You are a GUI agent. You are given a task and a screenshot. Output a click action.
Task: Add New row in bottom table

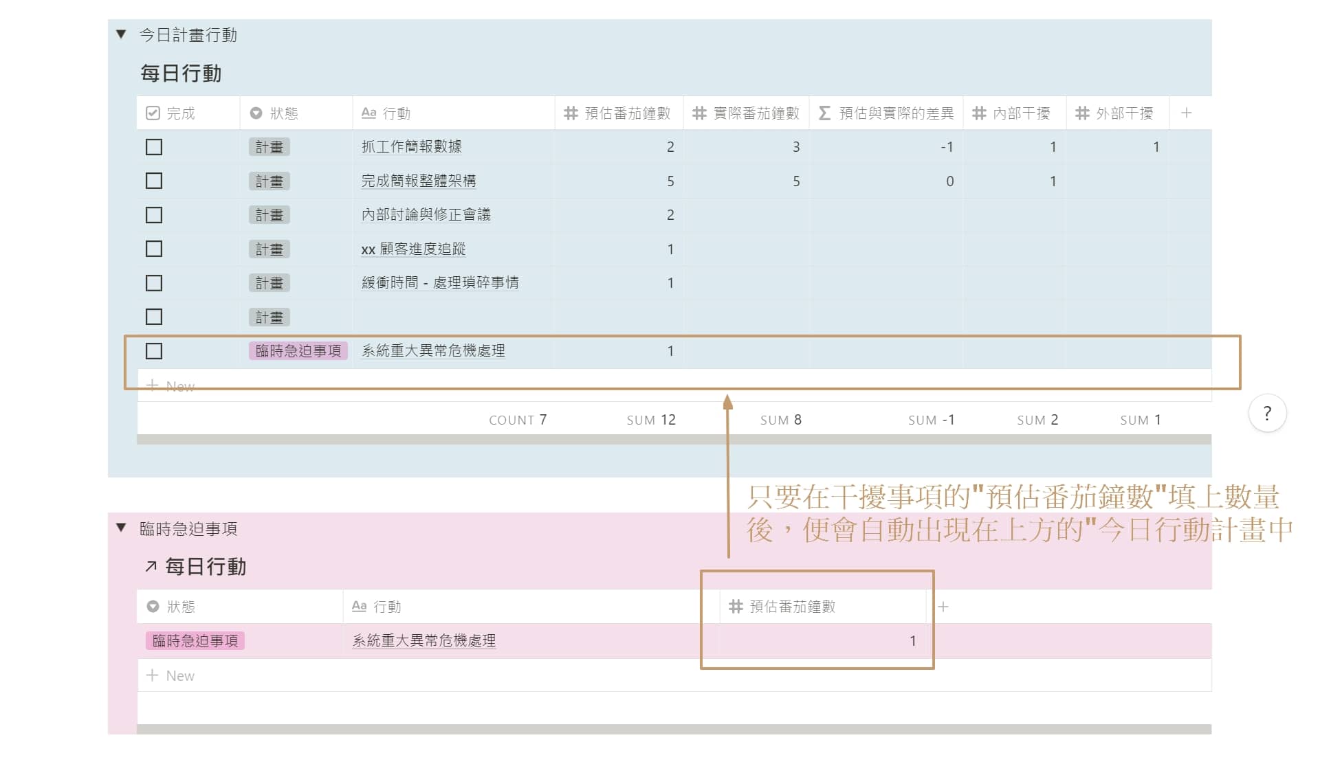(170, 675)
